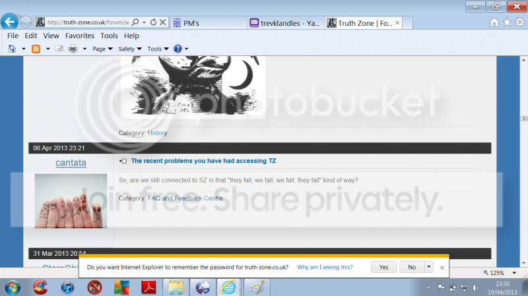The width and height of the screenshot is (528, 296).
Task: Open 'The recent problems you have had accessing TZ'
Action: tap(203, 161)
